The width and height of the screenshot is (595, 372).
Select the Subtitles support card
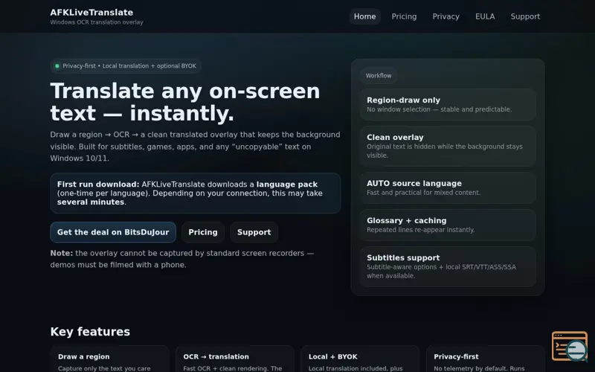coord(448,266)
